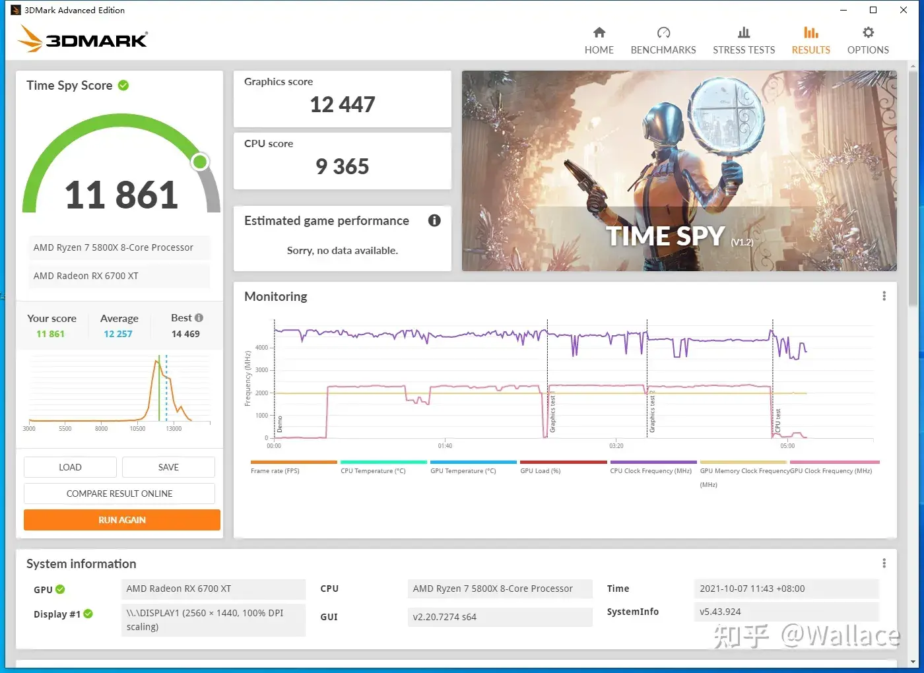Click COMPARE RESULT ONLINE button
This screenshot has height=673, width=924.
(119, 494)
